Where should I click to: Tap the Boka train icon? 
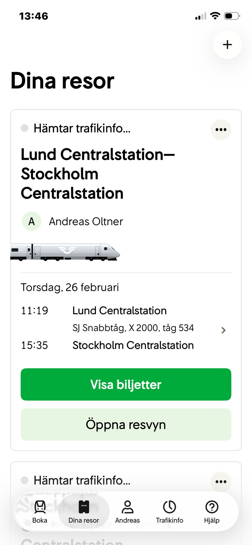pos(40,507)
